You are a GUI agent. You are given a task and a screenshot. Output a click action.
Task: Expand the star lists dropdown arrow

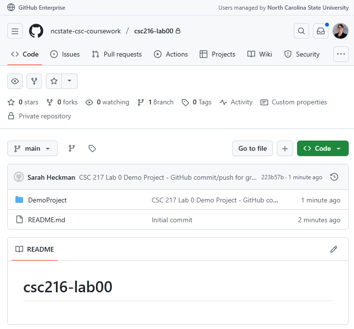(69, 81)
